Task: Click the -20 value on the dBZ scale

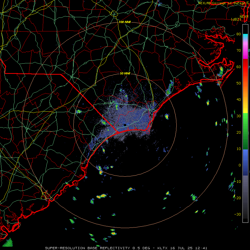Action: 237,198
